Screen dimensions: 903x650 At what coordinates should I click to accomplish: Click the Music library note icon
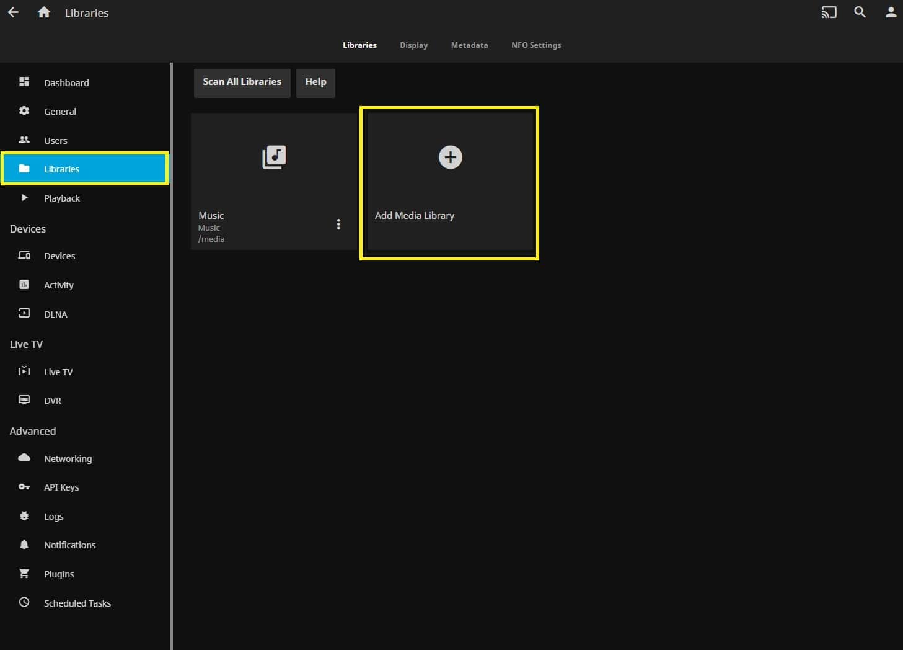(273, 157)
